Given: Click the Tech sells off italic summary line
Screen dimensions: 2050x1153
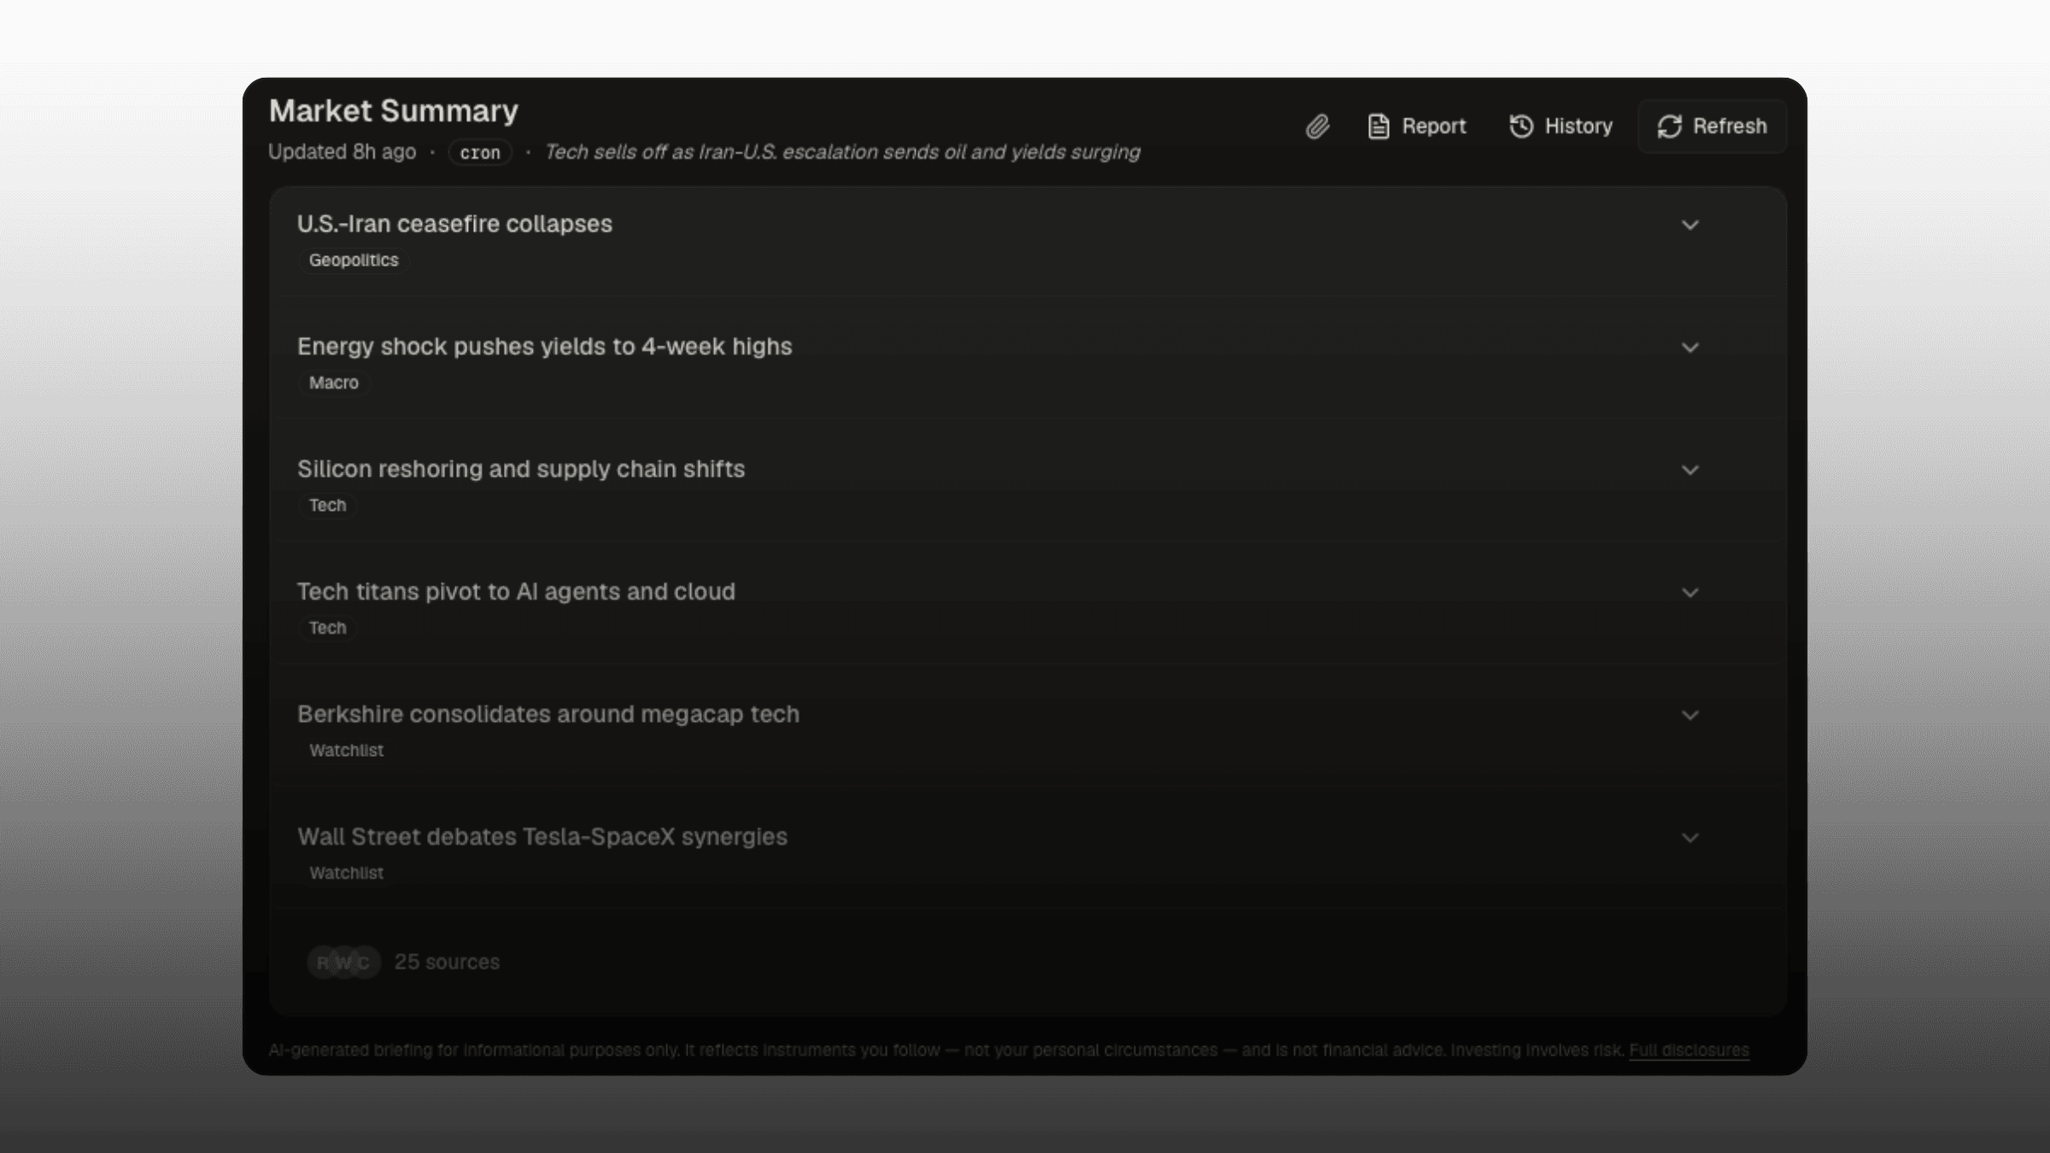Looking at the screenshot, I should 842,152.
